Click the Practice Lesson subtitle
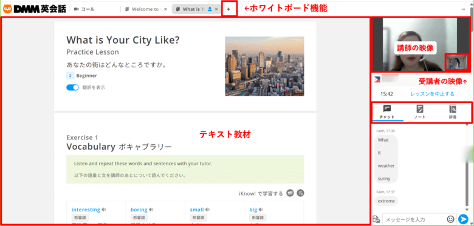The image size is (474, 226). pyautogui.click(x=92, y=52)
